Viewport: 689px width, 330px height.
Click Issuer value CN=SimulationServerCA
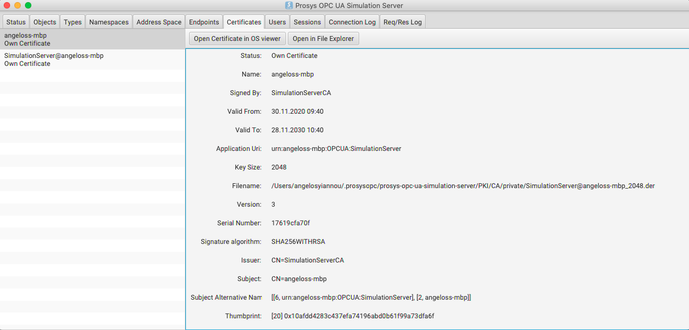(x=308, y=260)
